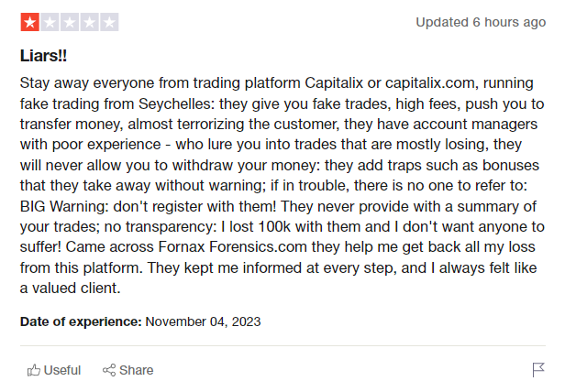Click the fifth grey rating star
Image resolution: width=565 pixels, height=392 pixels.
109,21
